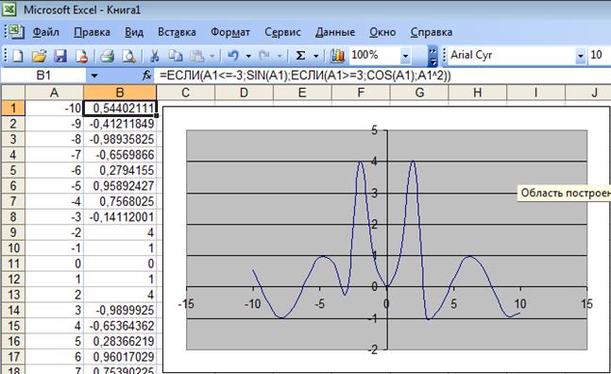
Task: Open the Сервис menu
Action: pos(282,32)
